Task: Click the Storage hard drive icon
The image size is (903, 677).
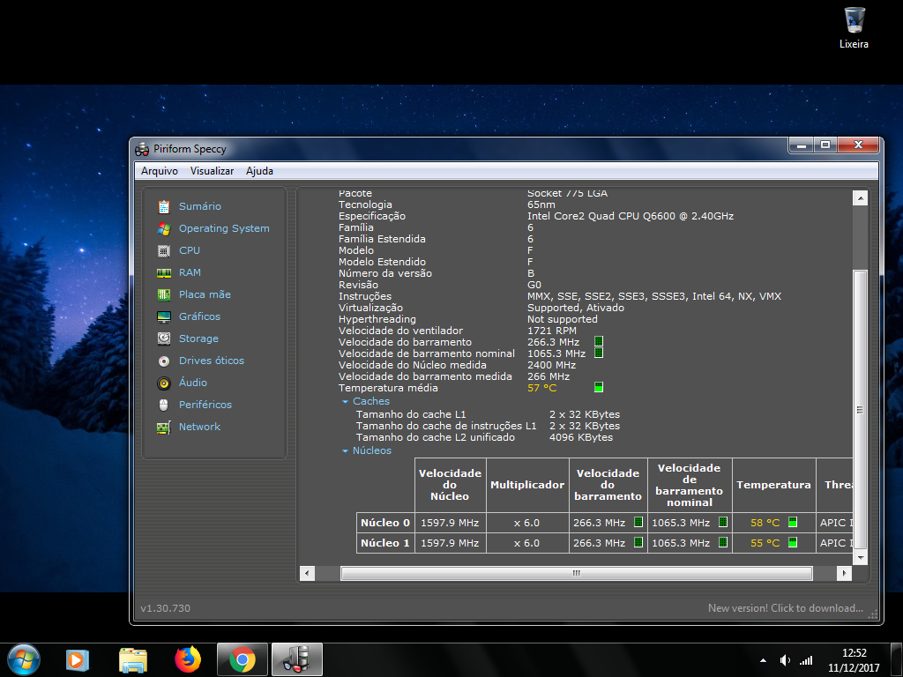Action: coord(164,338)
